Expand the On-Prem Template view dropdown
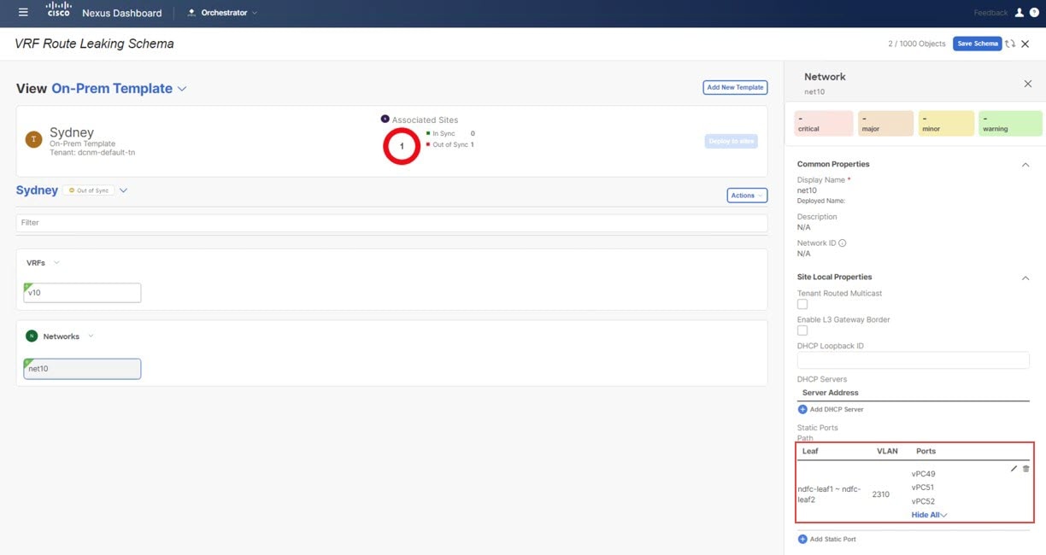Viewport: 1046px width, 555px height. pos(182,89)
